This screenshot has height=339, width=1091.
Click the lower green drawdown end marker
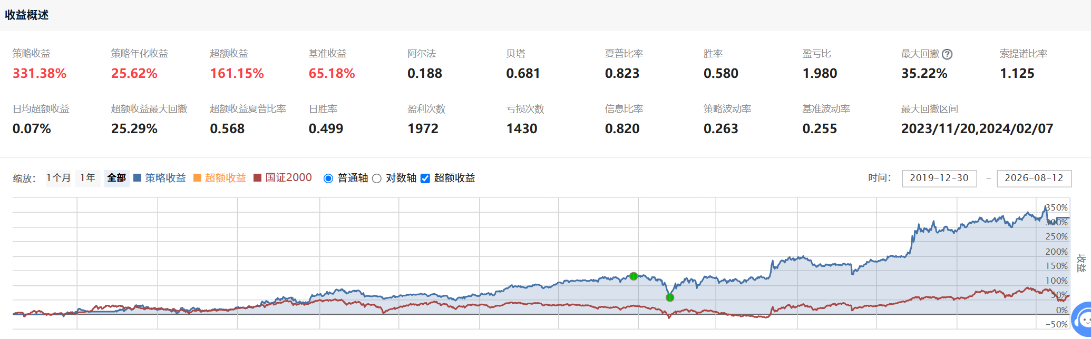pyautogui.click(x=670, y=297)
